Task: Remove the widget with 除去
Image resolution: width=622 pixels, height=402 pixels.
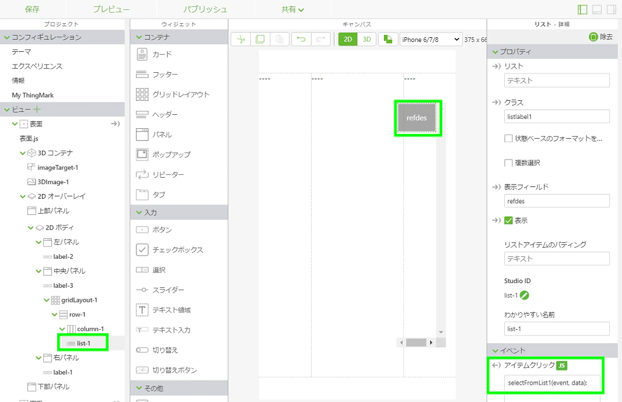Action: click(x=601, y=37)
